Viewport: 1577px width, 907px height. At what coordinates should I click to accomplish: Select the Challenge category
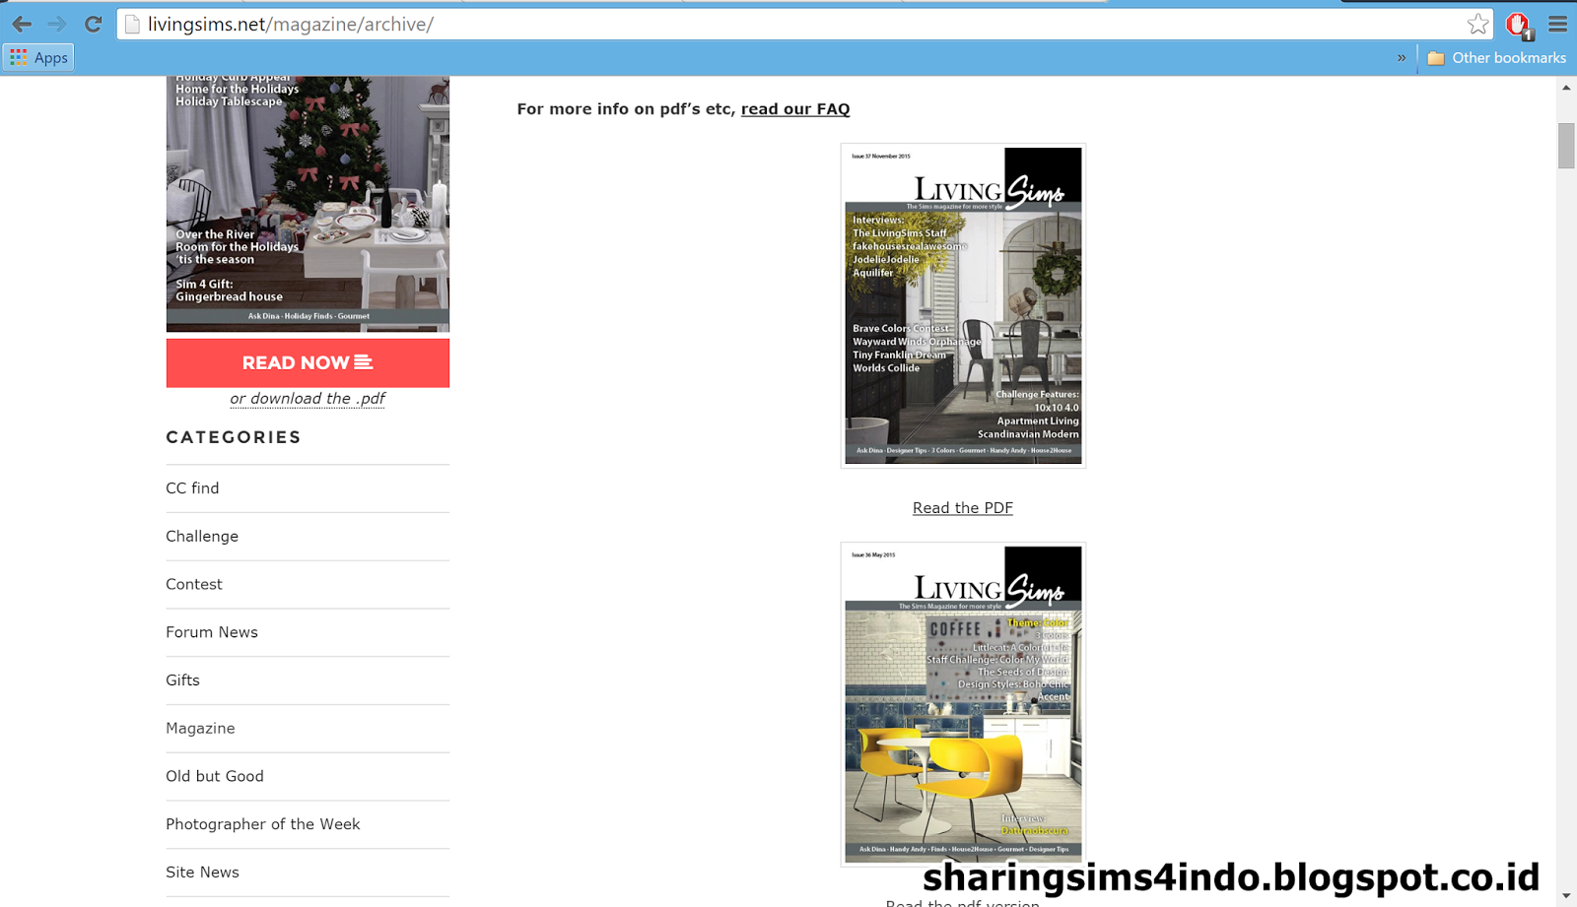tap(202, 537)
